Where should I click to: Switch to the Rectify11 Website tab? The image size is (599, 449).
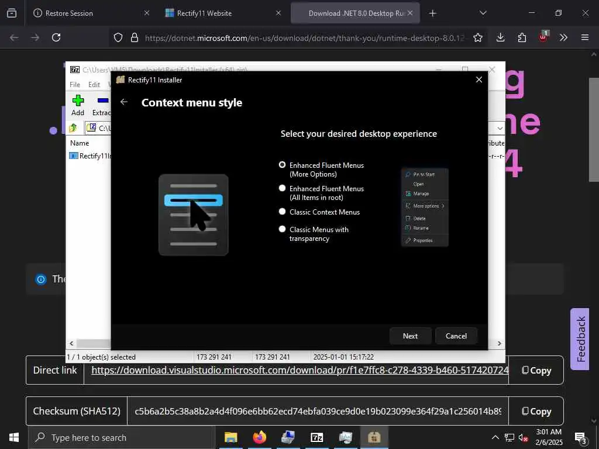pos(223,13)
